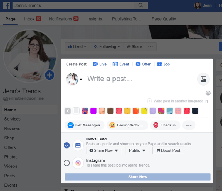Switch to the Insights tab
This screenshot has width=222, height=191.
coord(95,19)
